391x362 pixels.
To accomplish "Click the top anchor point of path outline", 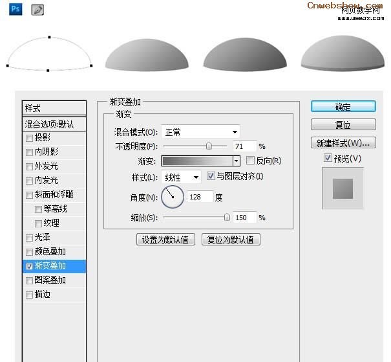I will pyautogui.click(x=49, y=37).
